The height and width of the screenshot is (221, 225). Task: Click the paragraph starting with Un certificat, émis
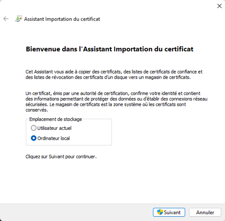coord(116,101)
